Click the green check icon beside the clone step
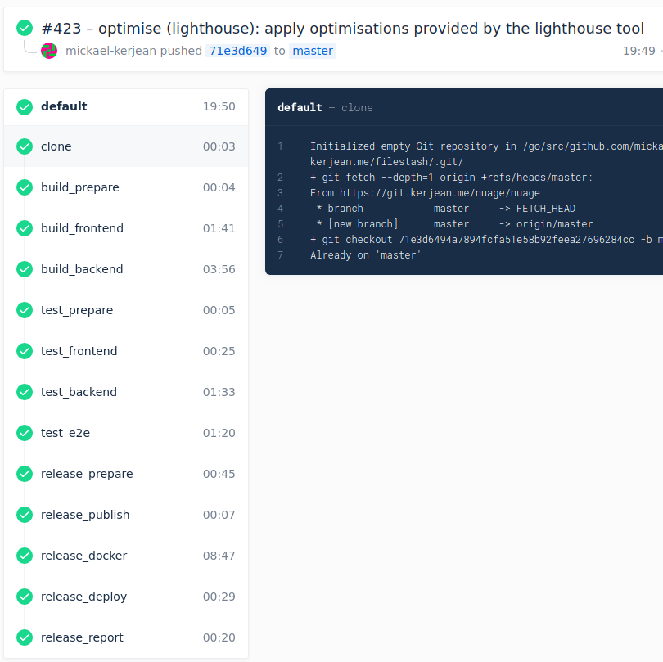 click(x=24, y=147)
